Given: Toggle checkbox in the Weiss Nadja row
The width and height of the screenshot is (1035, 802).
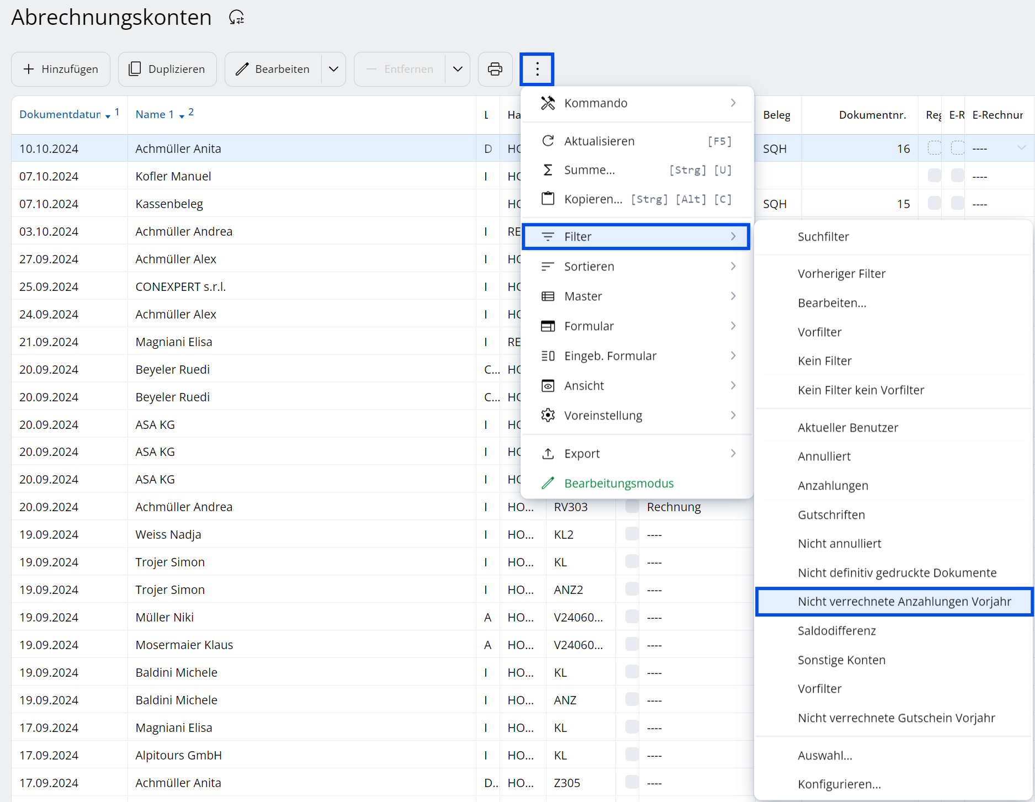Looking at the screenshot, I should coord(631,534).
